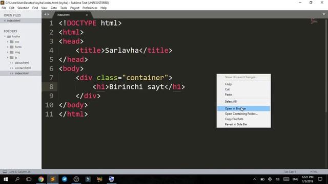Select the img folder icon
Screen dimensions: 328x184
[x=12, y=52]
